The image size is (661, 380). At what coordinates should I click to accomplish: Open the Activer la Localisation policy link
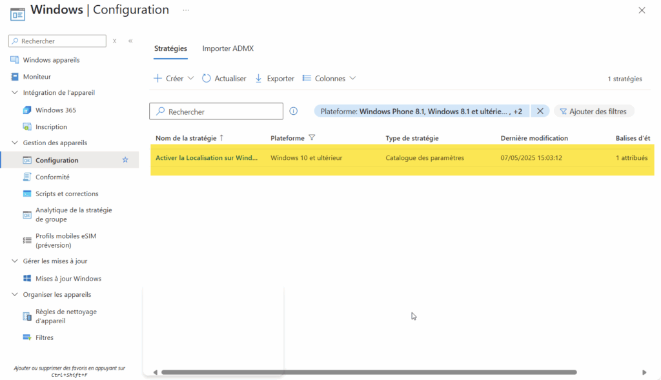click(x=207, y=157)
